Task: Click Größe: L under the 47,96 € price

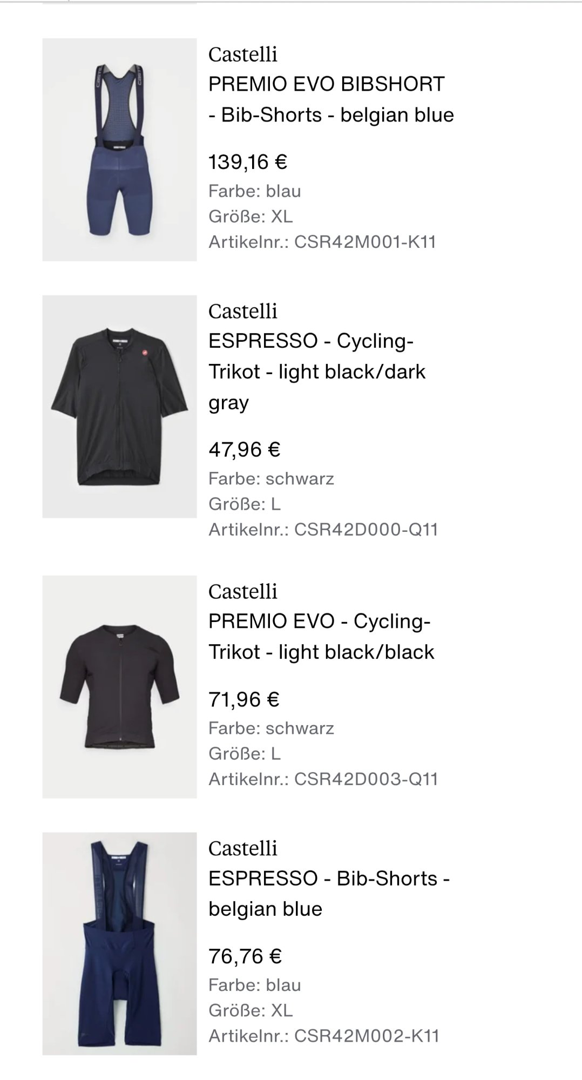Action: click(x=245, y=504)
